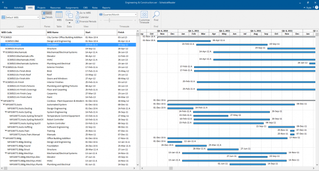Toggle the Gantt pane on
This screenshot has height=171, width=319.
(x=47, y=13)
